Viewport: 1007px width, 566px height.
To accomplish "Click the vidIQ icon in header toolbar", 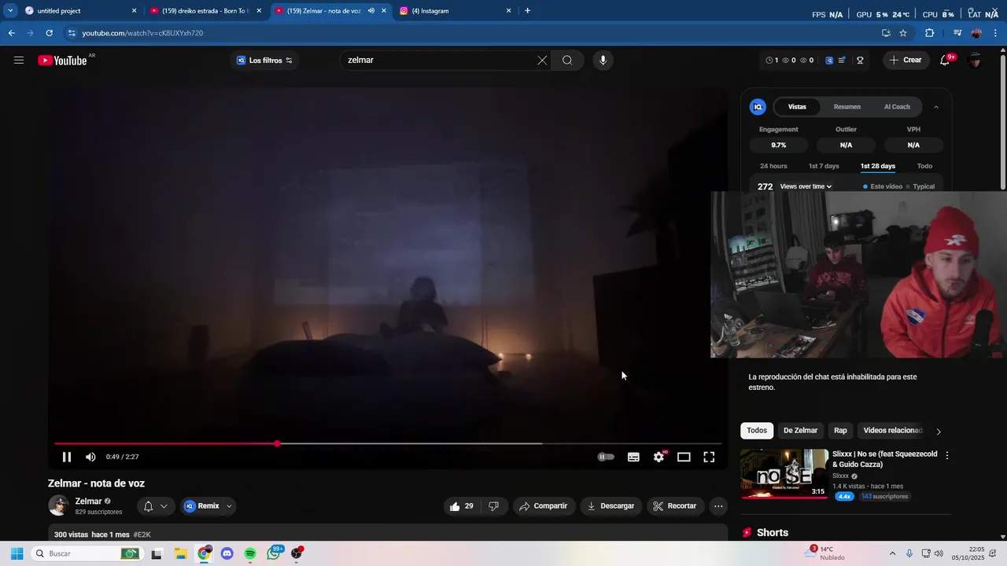I will coord(829,61).
